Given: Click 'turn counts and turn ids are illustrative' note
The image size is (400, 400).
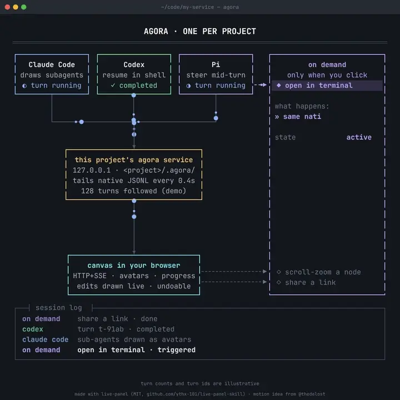Looking at the screenshot, I should pos(200,383).
